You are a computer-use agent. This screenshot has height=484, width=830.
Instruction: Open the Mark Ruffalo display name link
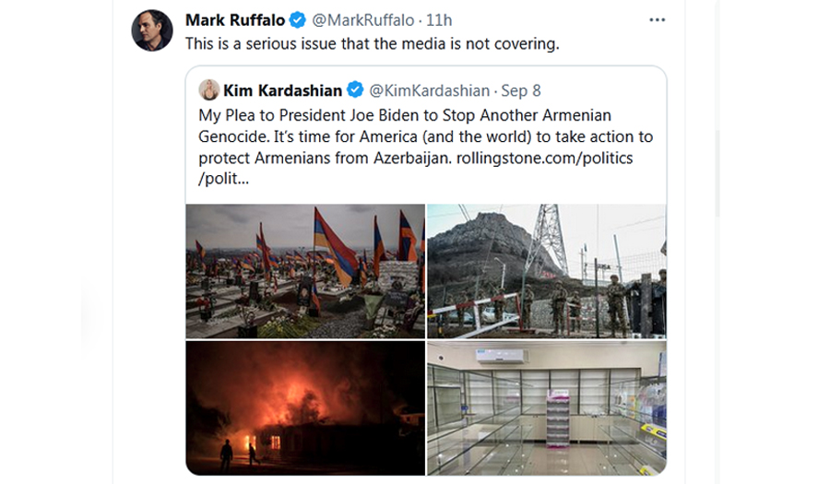235,20
